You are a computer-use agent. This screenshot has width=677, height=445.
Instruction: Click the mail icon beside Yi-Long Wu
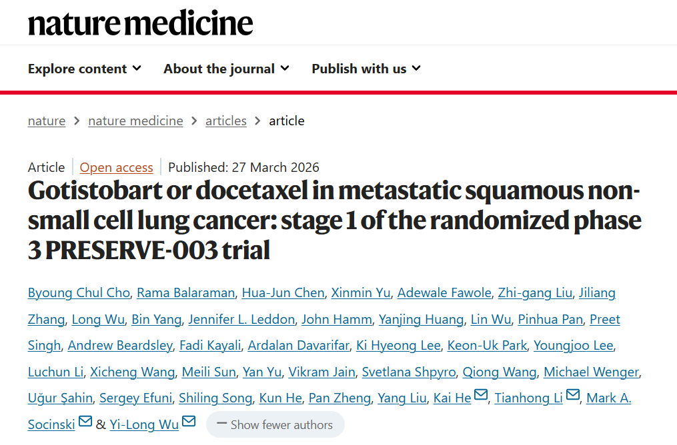coord(189,423)
